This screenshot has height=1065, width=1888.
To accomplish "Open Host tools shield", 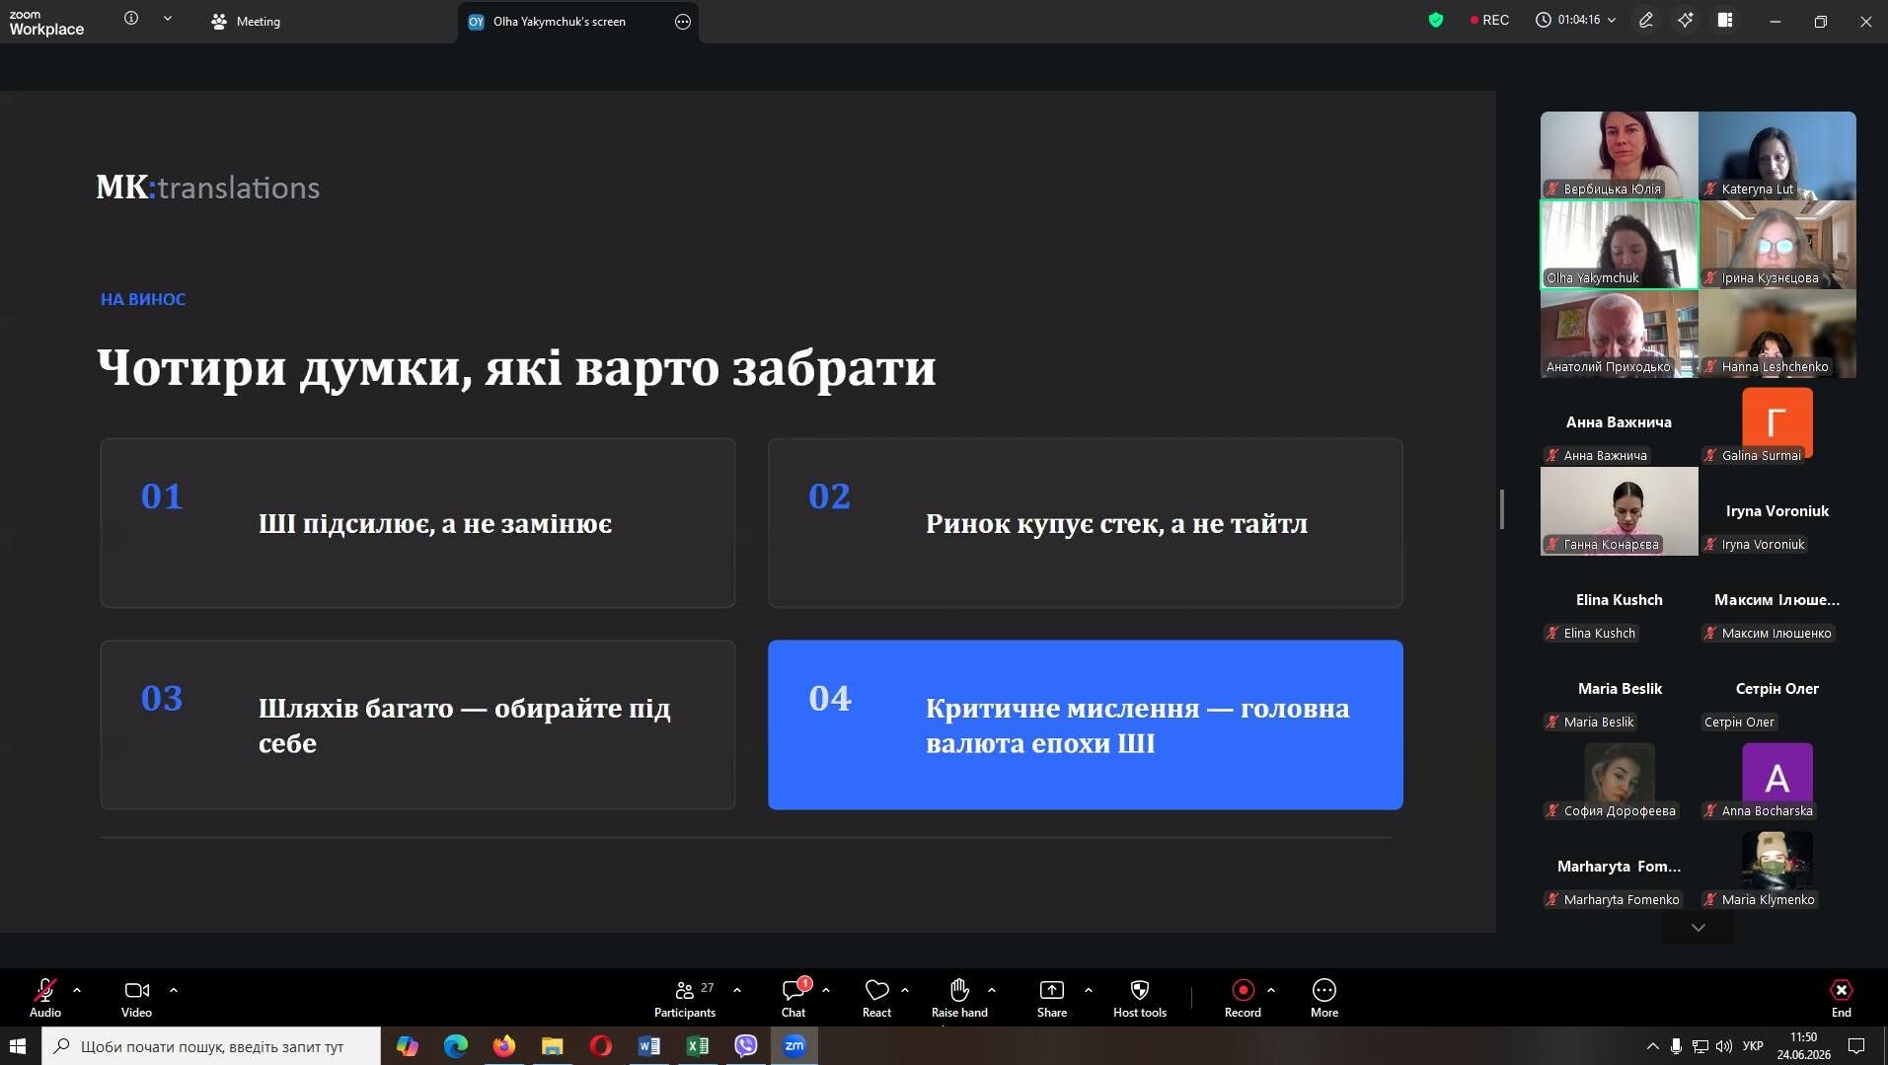I will pyautogui.click(x=1140, y=997).
